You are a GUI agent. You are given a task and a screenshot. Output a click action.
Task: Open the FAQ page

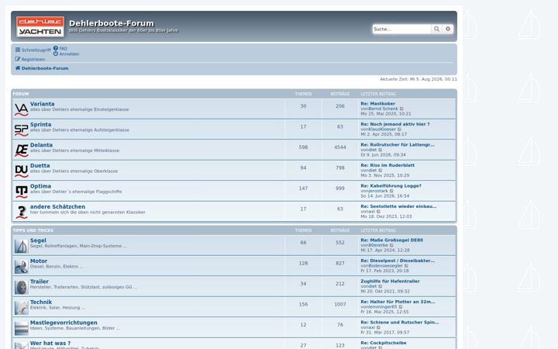(60, 48)
